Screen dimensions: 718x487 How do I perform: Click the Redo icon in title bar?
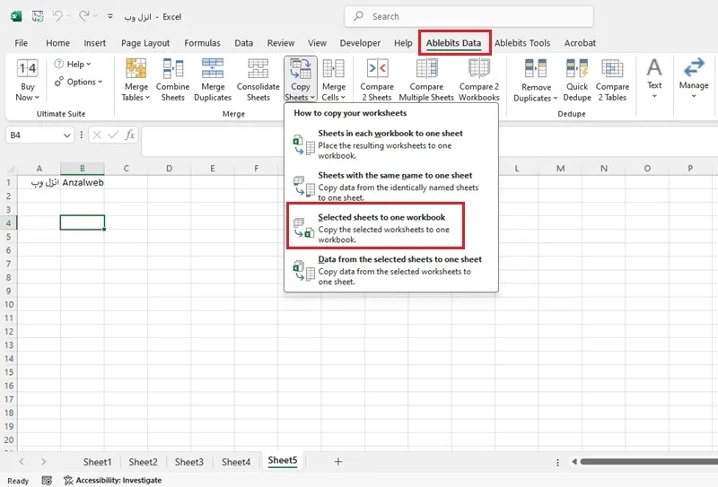83,16
